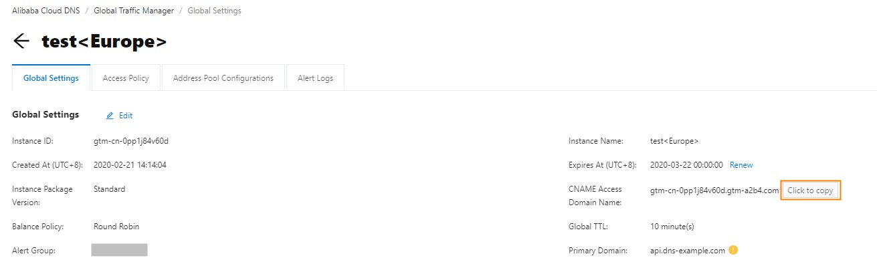Screen dimensions: 877x270
Task: Click the Round Robin balance policy value
Action: 116,227
